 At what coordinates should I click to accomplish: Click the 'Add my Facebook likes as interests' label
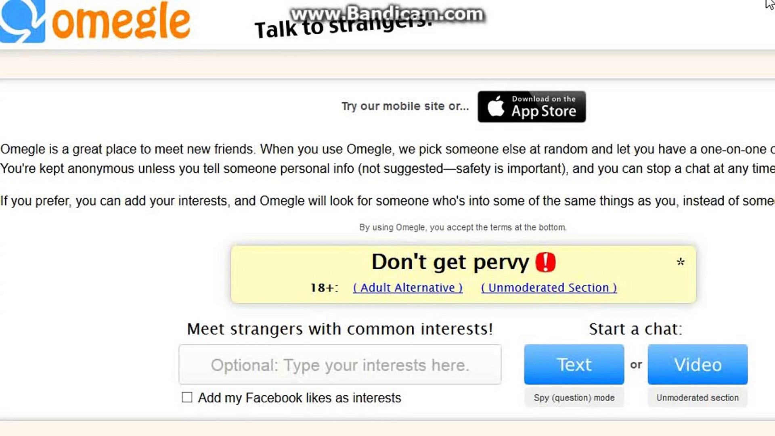(299, 398)
